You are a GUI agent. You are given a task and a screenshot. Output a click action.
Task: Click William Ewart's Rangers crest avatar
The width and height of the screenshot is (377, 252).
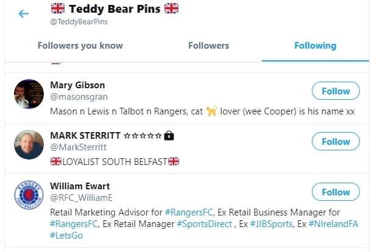pos(29,195)
